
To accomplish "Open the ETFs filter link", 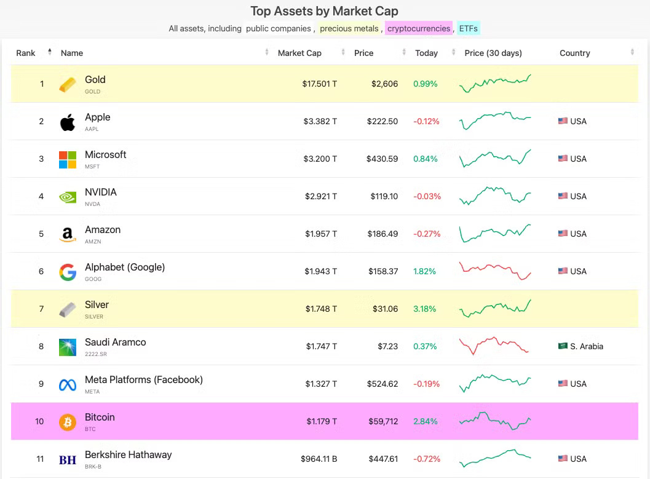I will click(x=469, y=28).
